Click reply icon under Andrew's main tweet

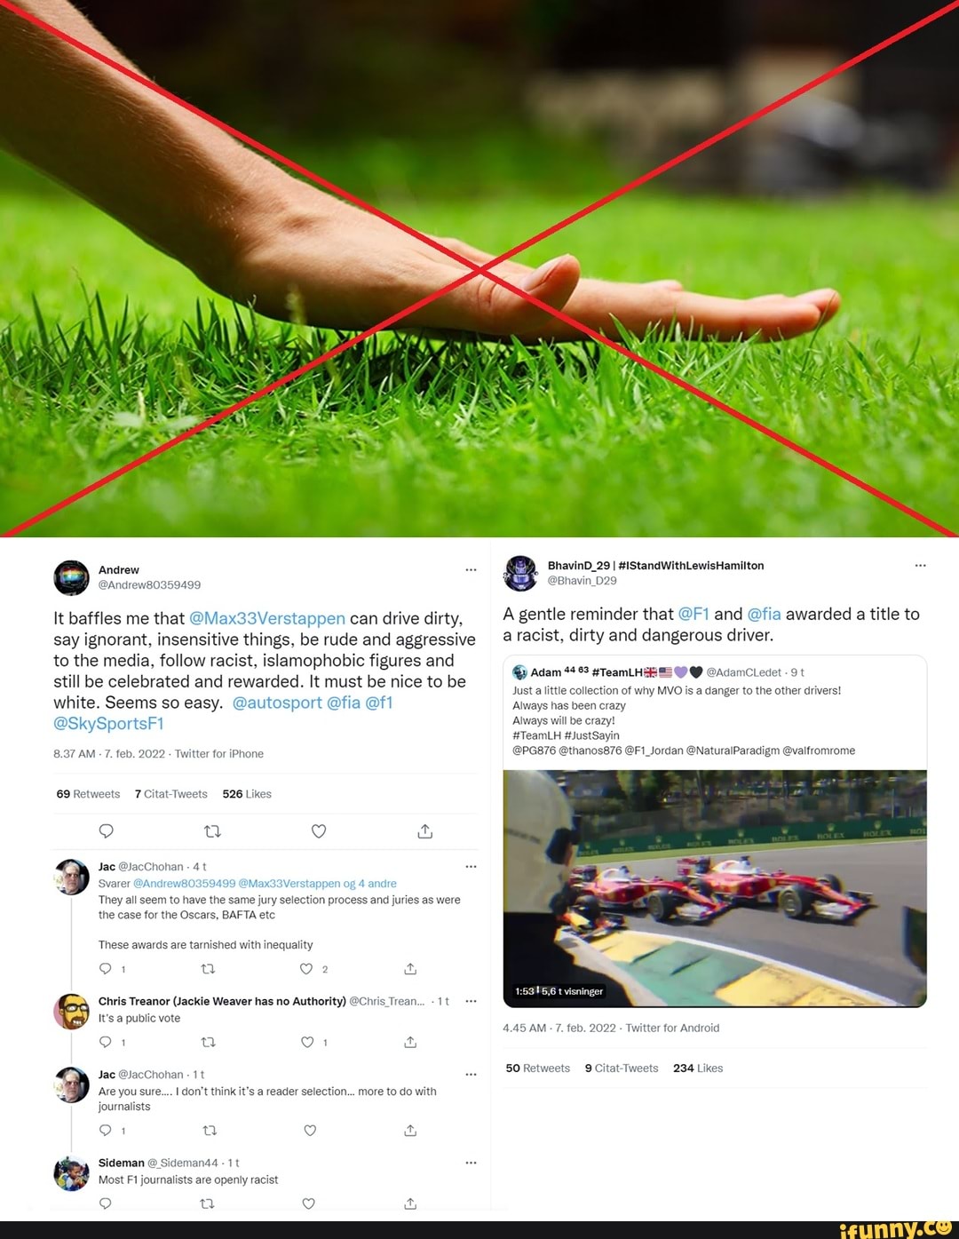[x=106, y=831]
